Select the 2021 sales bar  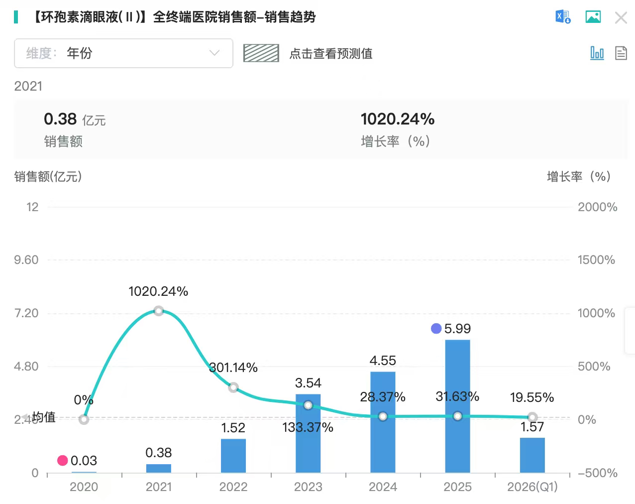pos(159,468)
